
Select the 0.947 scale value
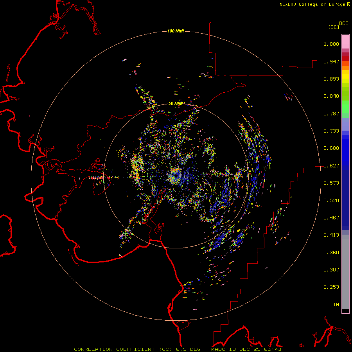pos(331,61)
